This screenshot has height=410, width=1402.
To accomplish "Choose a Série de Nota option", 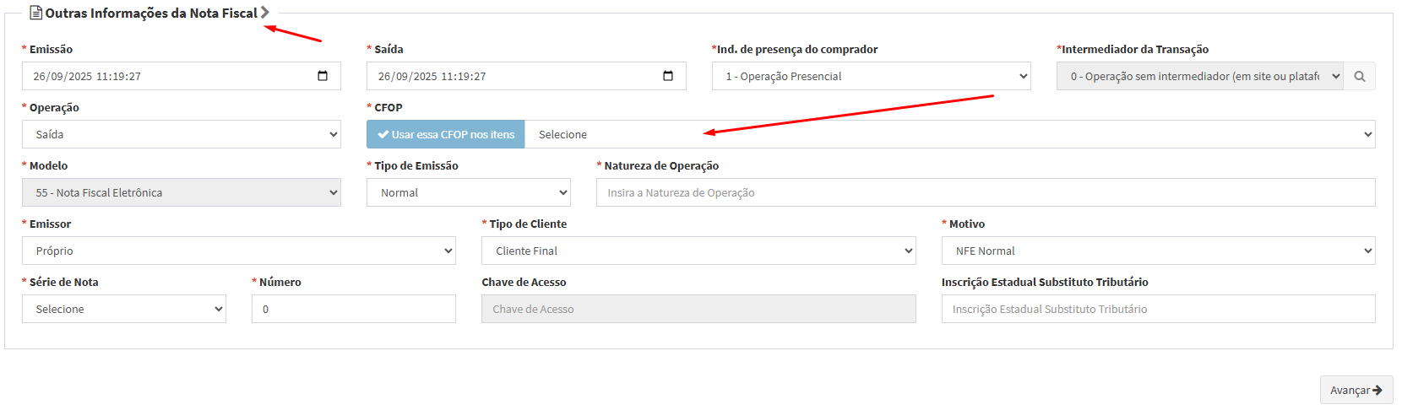I will [123, 309].
